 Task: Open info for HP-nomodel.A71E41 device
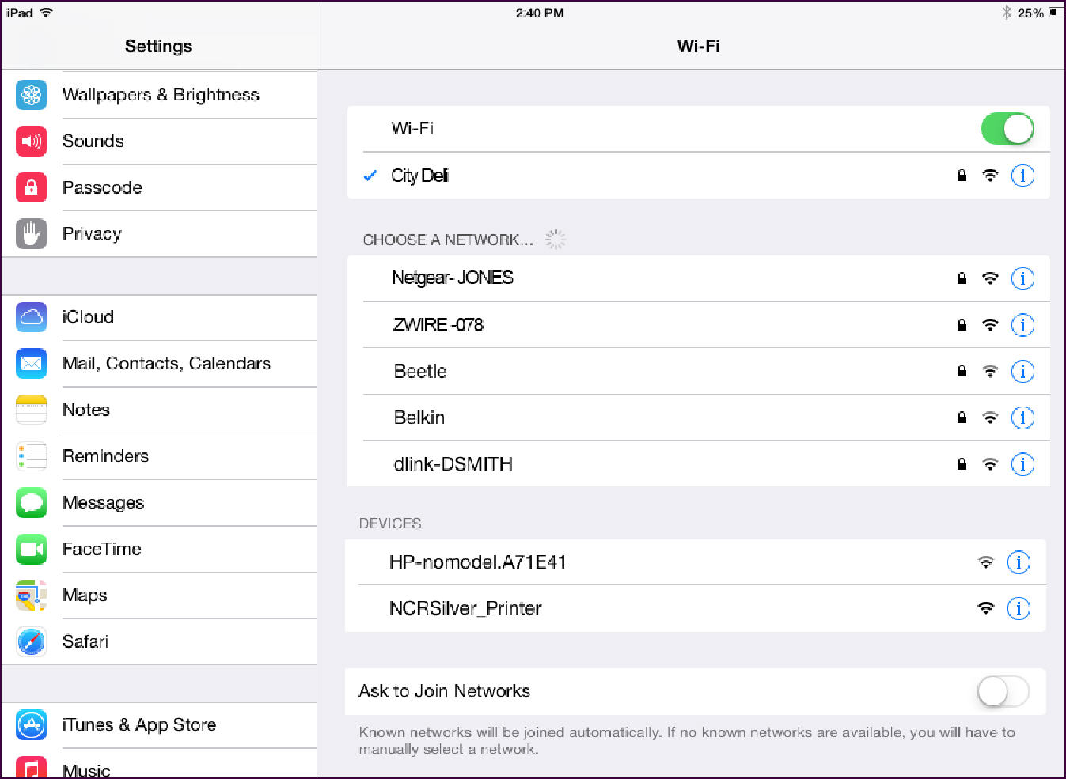click(x=1019, y=562)
